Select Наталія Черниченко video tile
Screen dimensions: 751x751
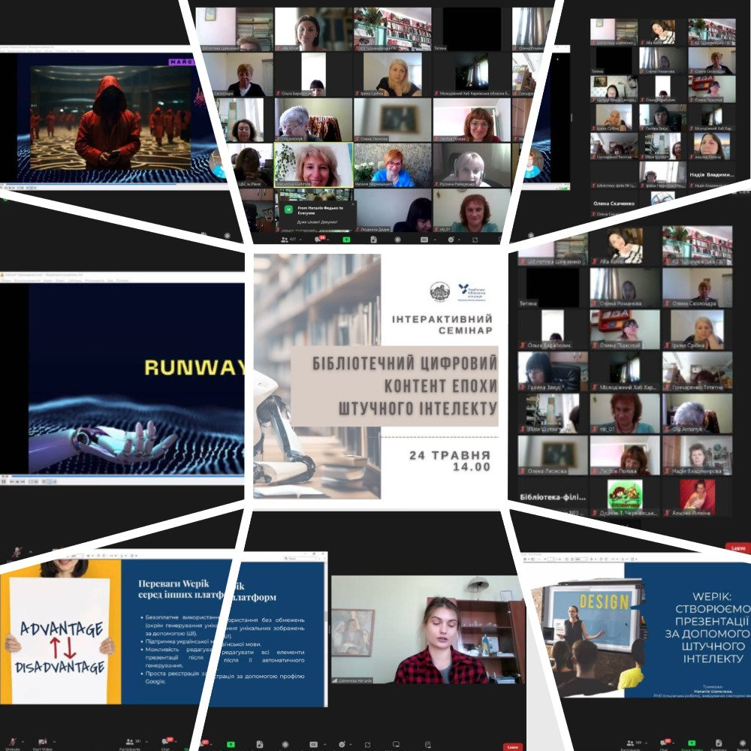[x=393, y=164]
